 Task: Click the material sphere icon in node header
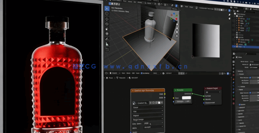pos(163,73)
